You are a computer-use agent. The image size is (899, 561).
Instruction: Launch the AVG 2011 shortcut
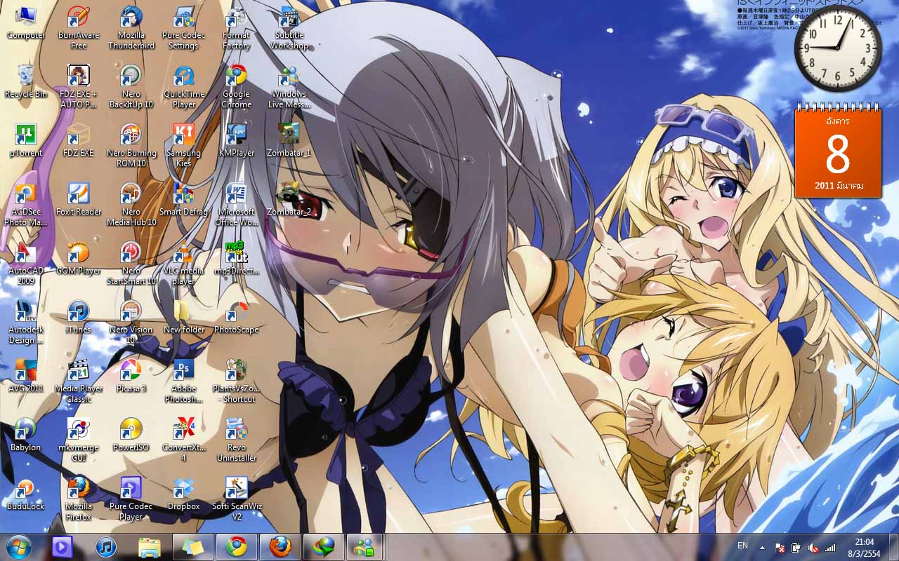click(26, 376)
